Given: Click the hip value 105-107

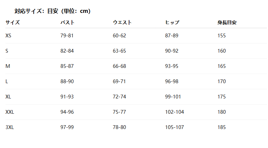Looking at the screenshot, I should pyautogui.click(x=174, y=127).
